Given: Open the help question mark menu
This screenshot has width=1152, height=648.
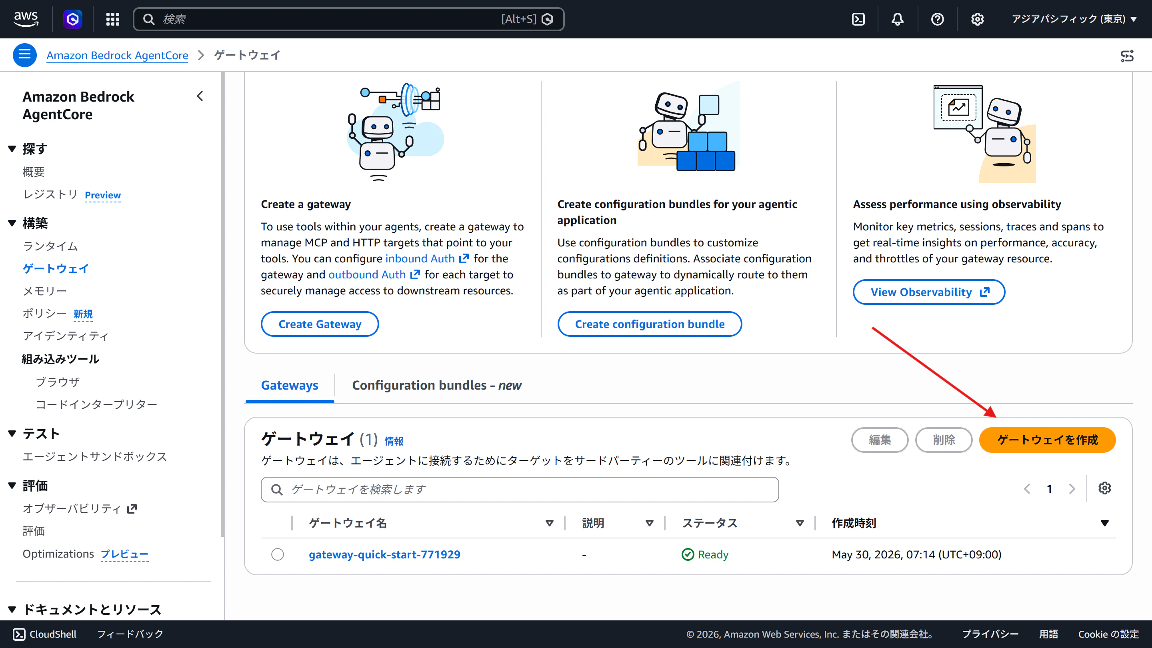Looking at the screenshot, I should [937, 19].
